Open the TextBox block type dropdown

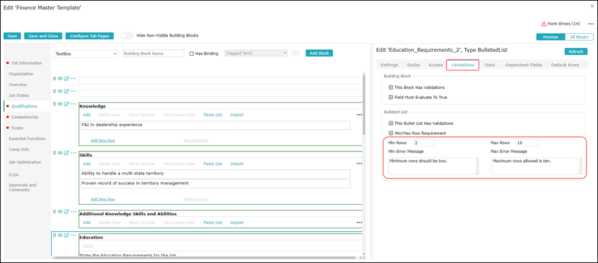tap(86, 54)
